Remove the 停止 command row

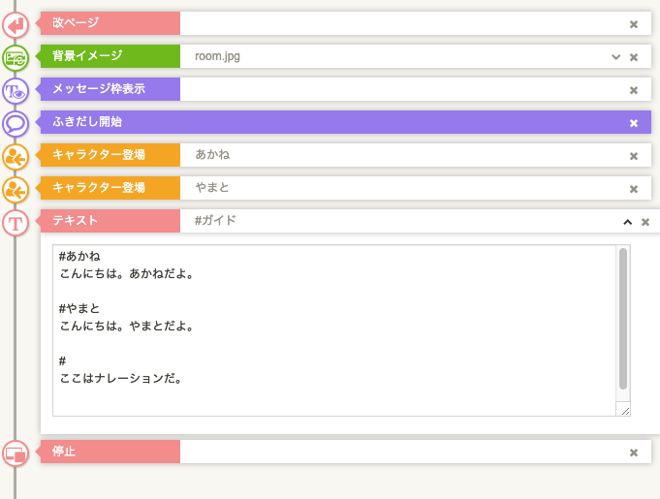coord(634,452)
